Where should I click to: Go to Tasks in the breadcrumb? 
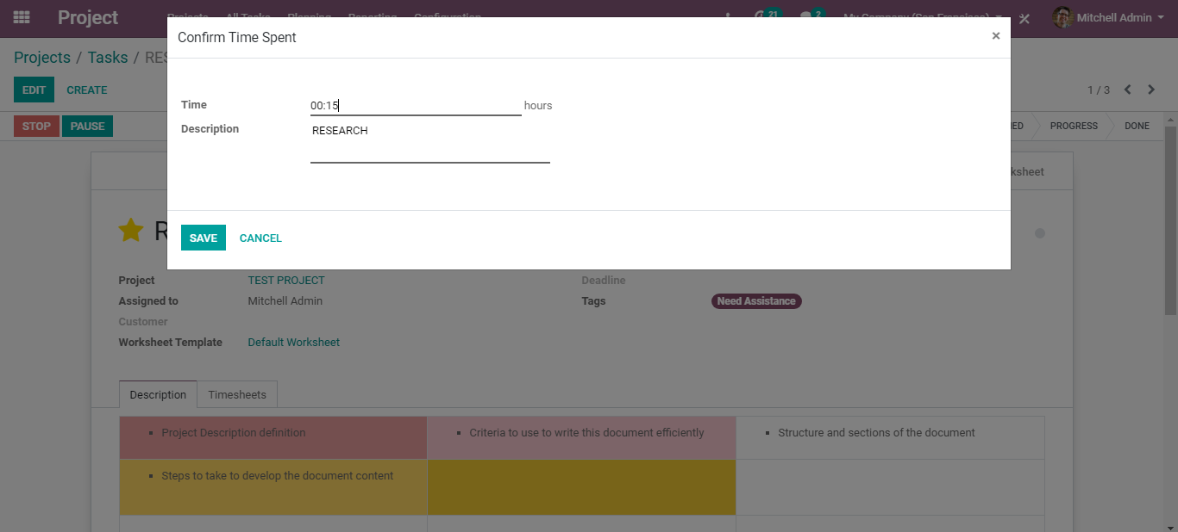[108, 58]
